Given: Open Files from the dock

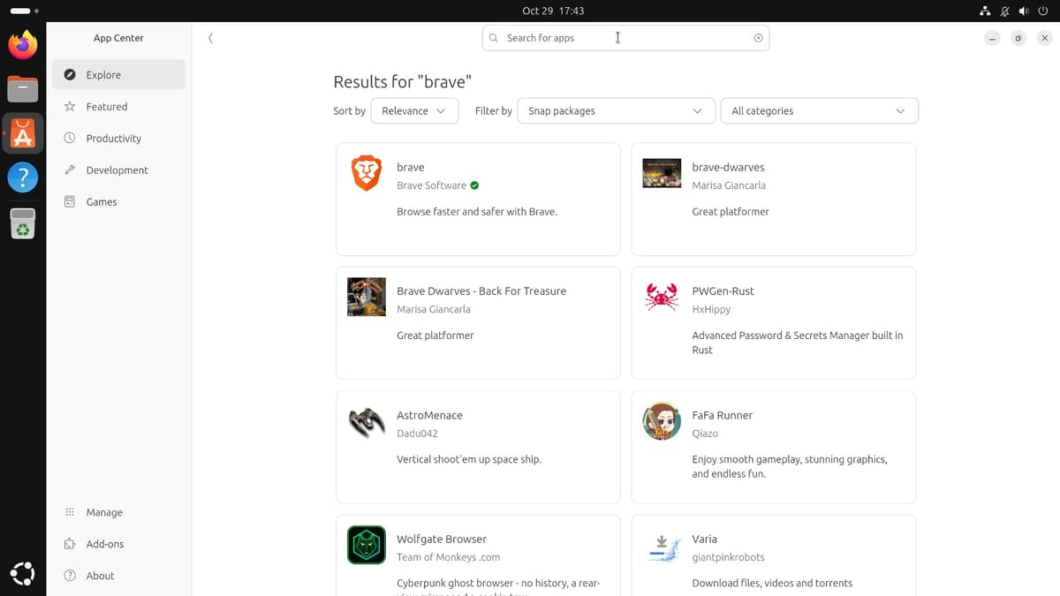Looking at the screenshot, I should pyautogui.click(x=23, y=89).
